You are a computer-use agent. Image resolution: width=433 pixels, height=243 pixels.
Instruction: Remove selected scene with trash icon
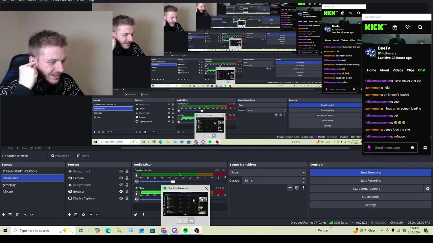click(10, 215)
